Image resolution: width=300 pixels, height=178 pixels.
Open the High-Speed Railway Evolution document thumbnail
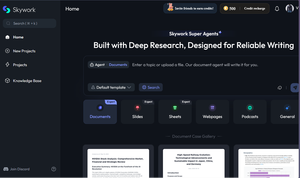tap(193, 163)
